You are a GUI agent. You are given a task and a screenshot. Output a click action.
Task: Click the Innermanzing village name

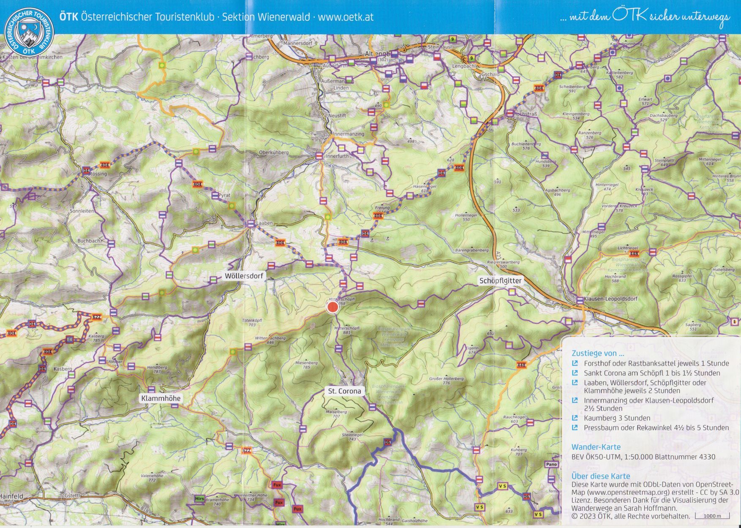click(x=349, y=134)
